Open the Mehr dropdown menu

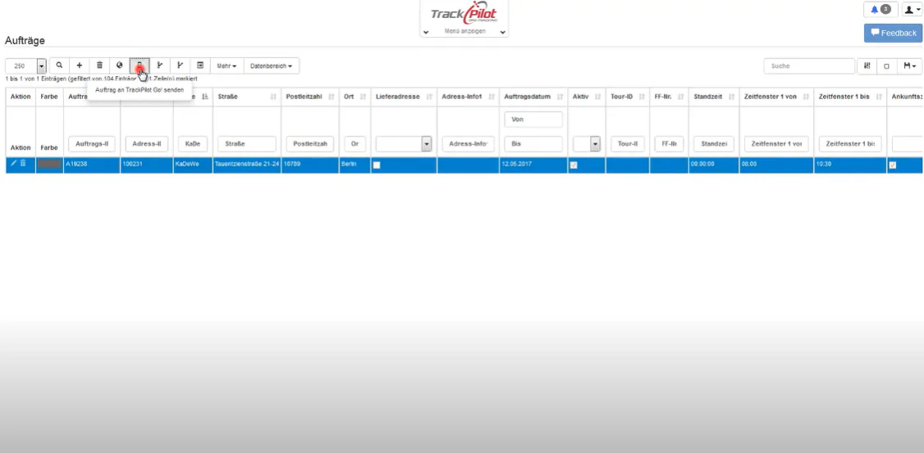tap(226, 66)
